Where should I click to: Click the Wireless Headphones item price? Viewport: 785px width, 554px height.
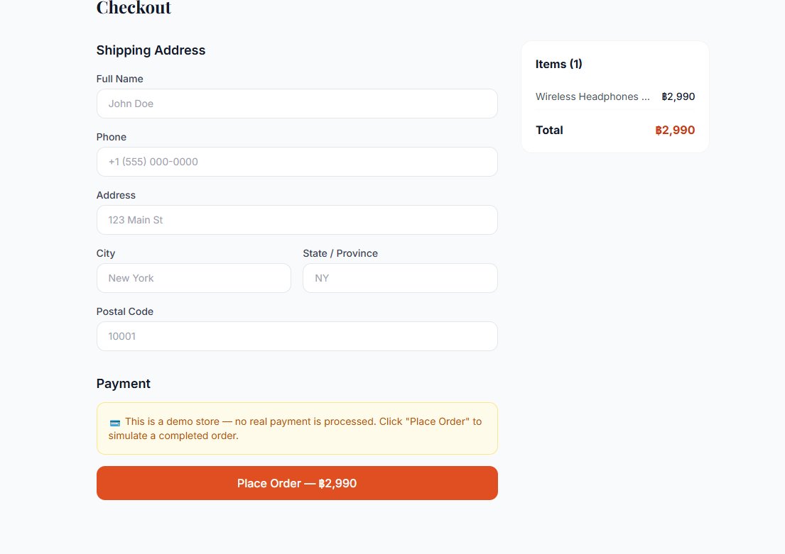pos(678,96)
